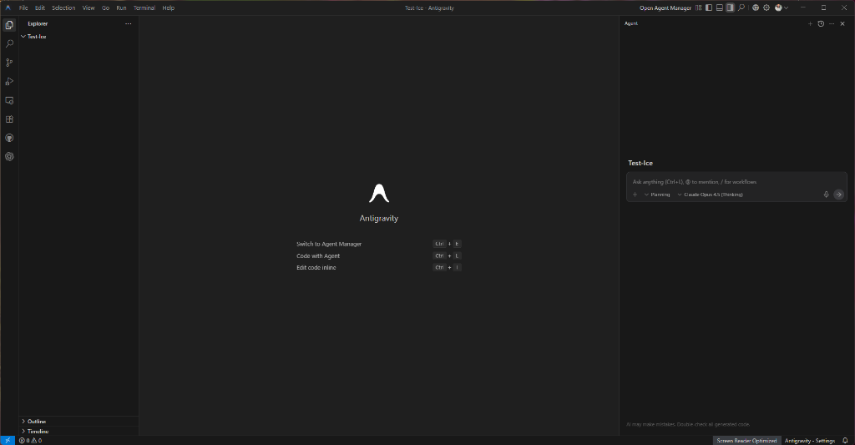Click the Open Agent Manager button
The image size is (855, 445).
665,8
